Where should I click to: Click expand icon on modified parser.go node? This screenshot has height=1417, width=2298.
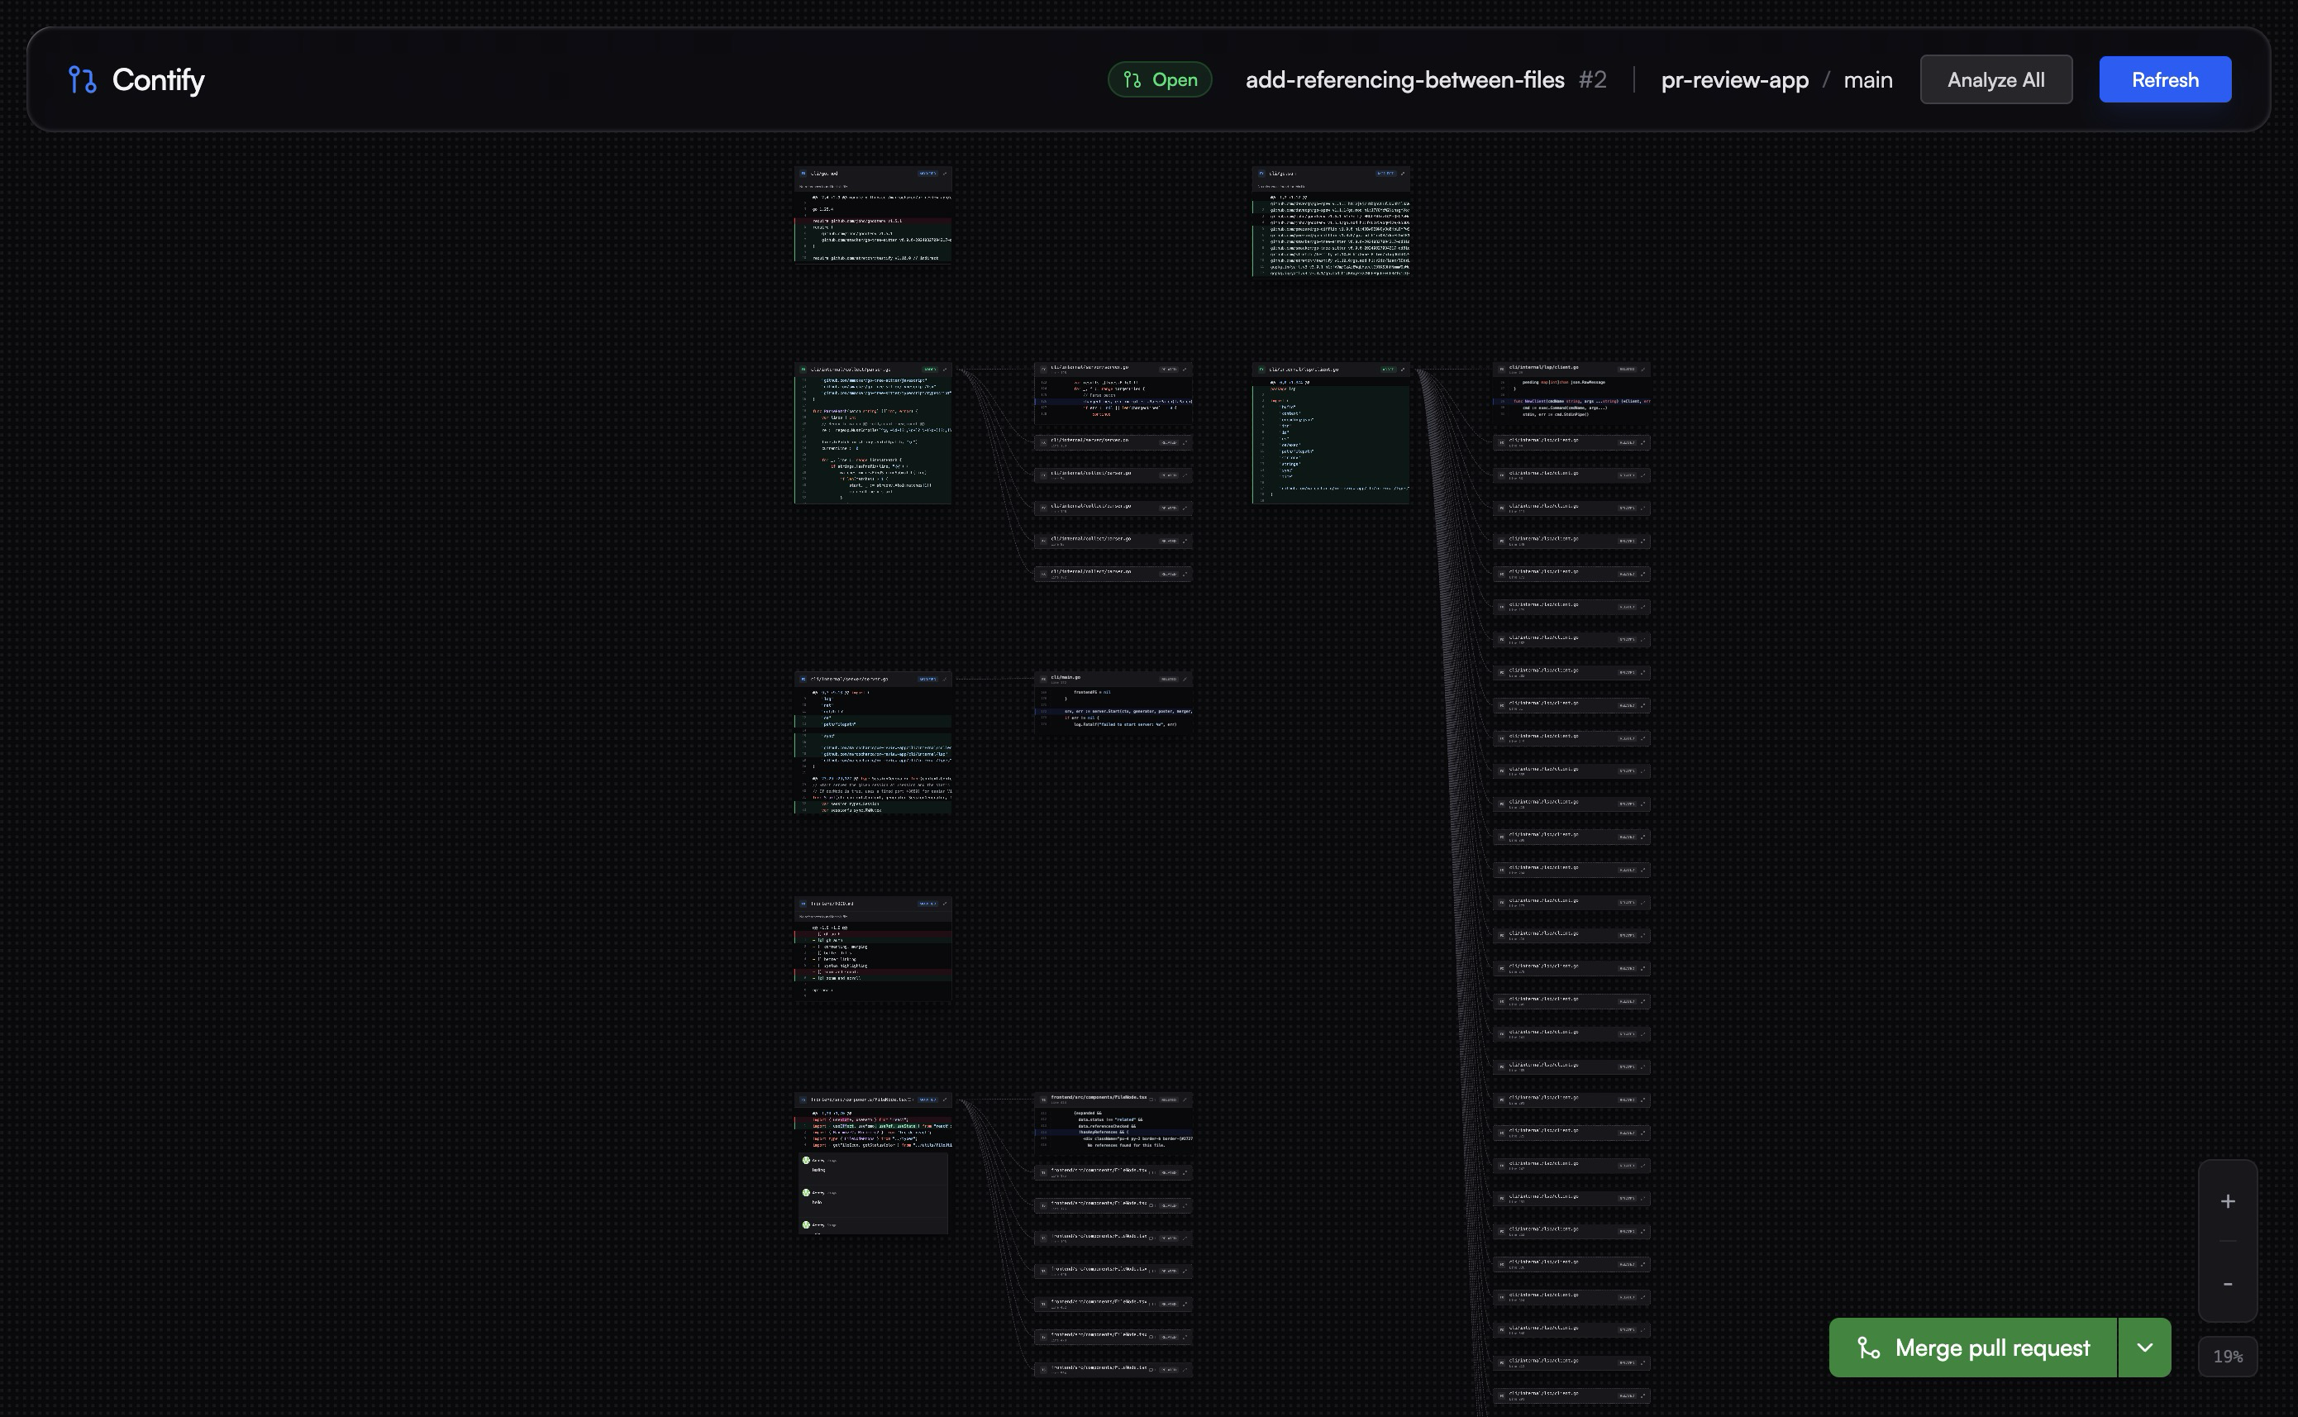[x=944, y=370]
